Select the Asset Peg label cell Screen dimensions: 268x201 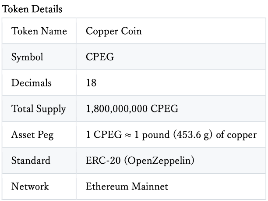point(39,134)
